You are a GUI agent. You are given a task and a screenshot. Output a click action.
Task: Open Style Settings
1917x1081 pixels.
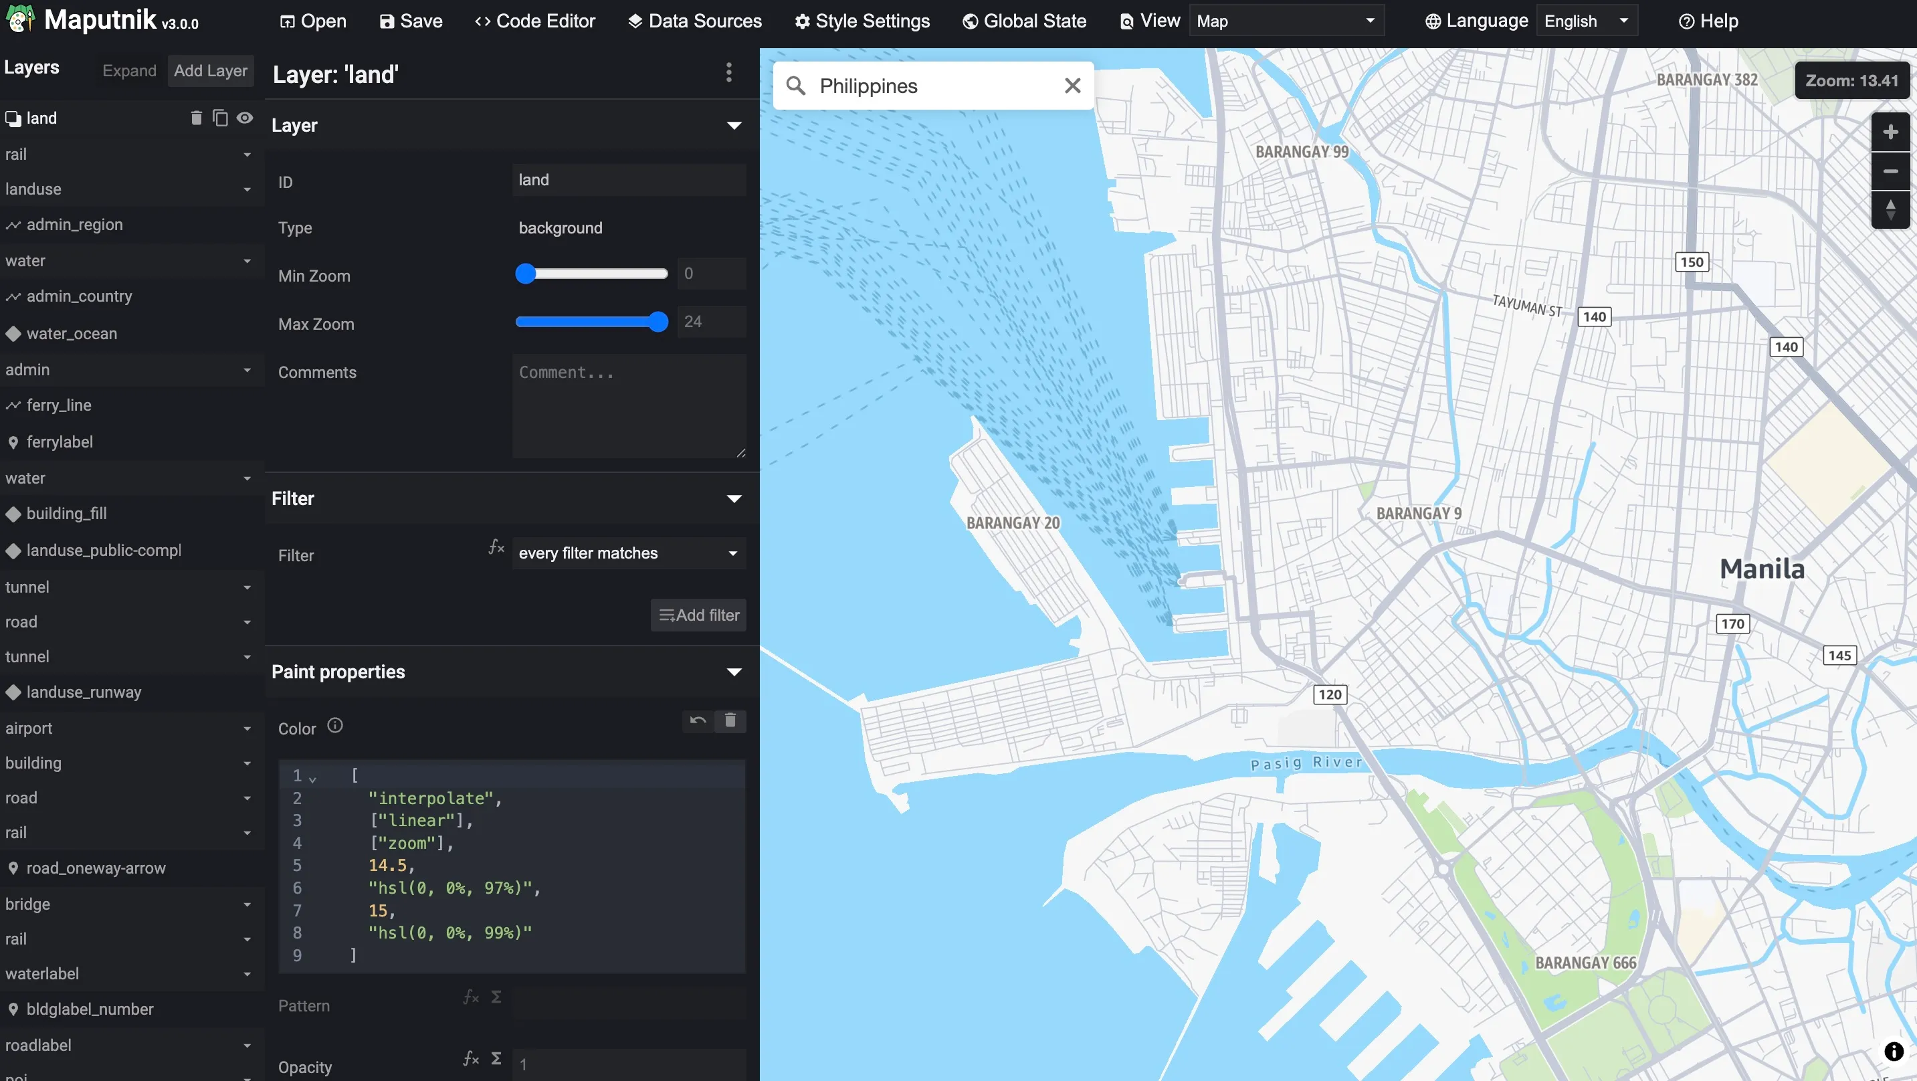[x=862, y=21]
